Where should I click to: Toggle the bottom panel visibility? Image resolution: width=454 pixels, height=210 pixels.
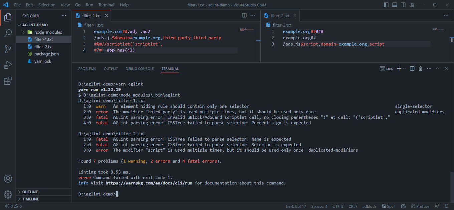coord(394,5)
